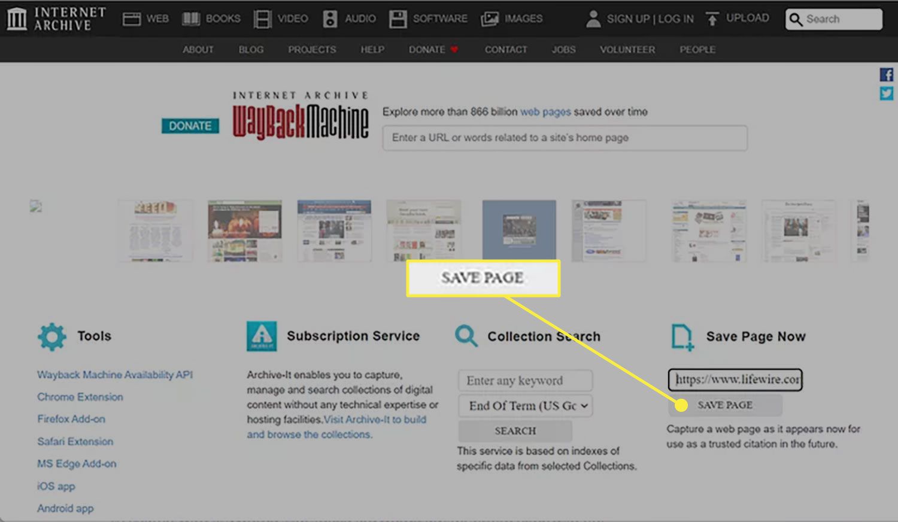
Task: Focus the Enter any keyword field
Action: click(525, 381)
